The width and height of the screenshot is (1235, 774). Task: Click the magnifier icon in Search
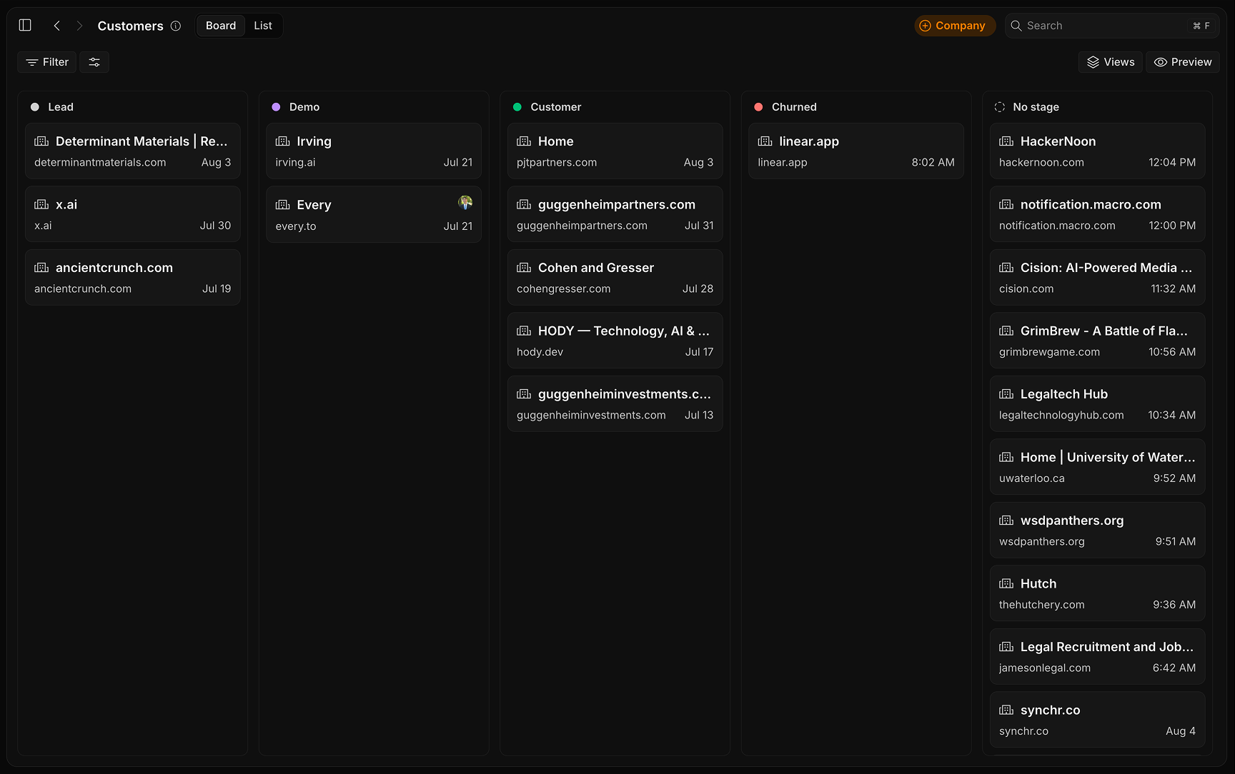pyautogui.click(x=1016, y=26)
